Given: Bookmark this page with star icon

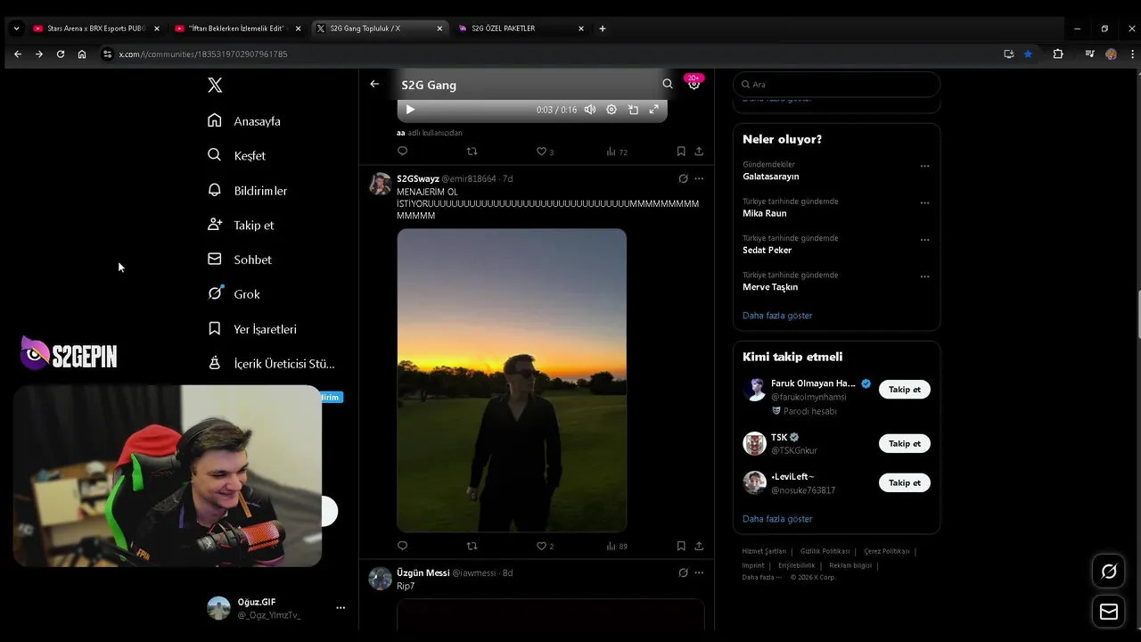Looking at the screenshot, I should [1028, 53].
